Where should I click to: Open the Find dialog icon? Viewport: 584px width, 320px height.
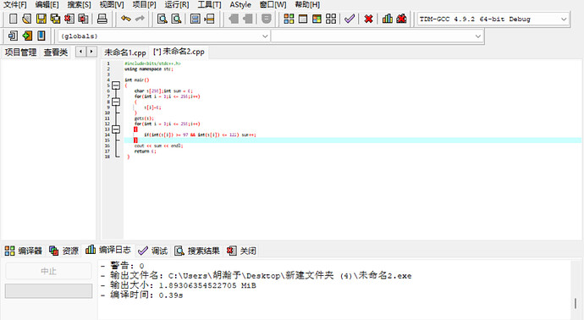[162, 19]
